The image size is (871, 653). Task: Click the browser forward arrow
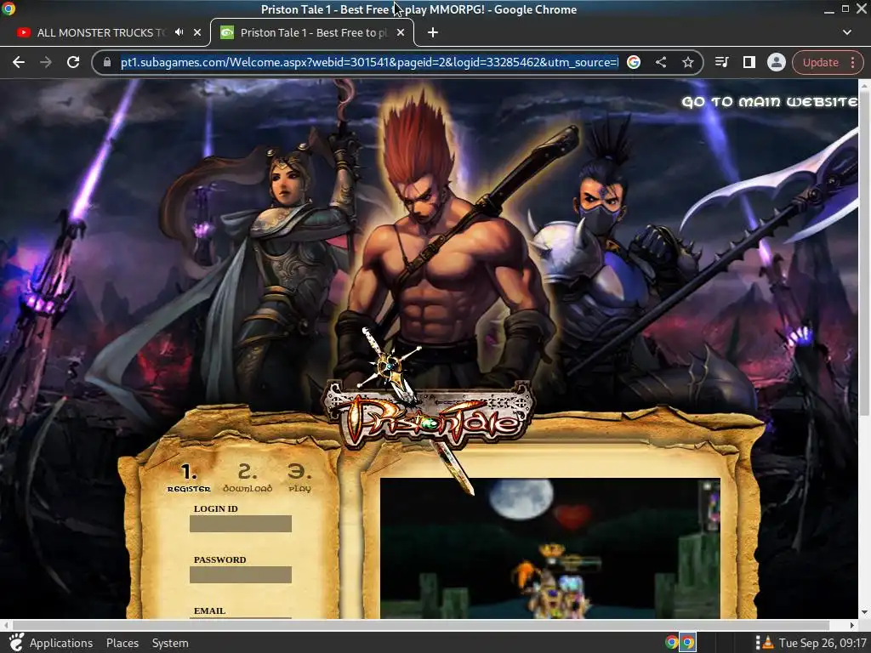coord(46,62)
